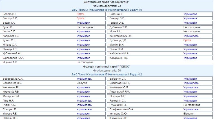
Task: Select 'Кількість депутатів: 23' line
Action: click(107, 6)
